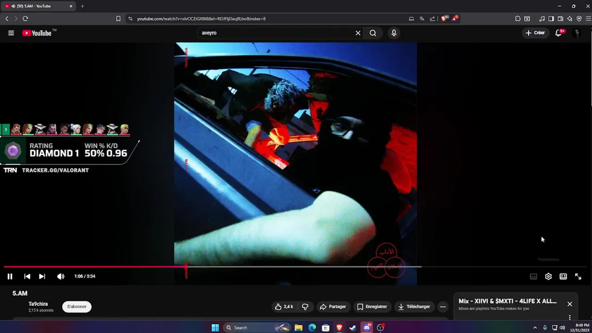
Task: Open Microsoft Store from taskbar
Action: click(x=326, y=327)
